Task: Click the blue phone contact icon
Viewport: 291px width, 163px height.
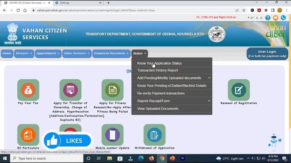Action: pyautogui.click(x=283, y=18)
